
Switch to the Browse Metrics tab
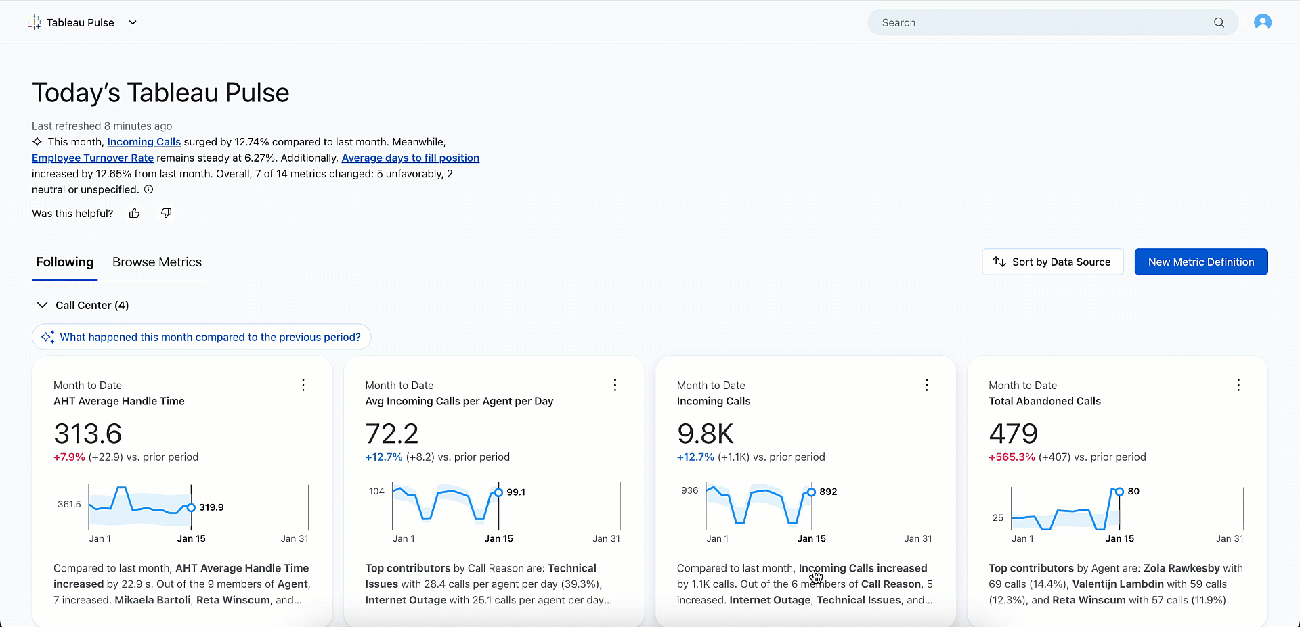(157, 262)
